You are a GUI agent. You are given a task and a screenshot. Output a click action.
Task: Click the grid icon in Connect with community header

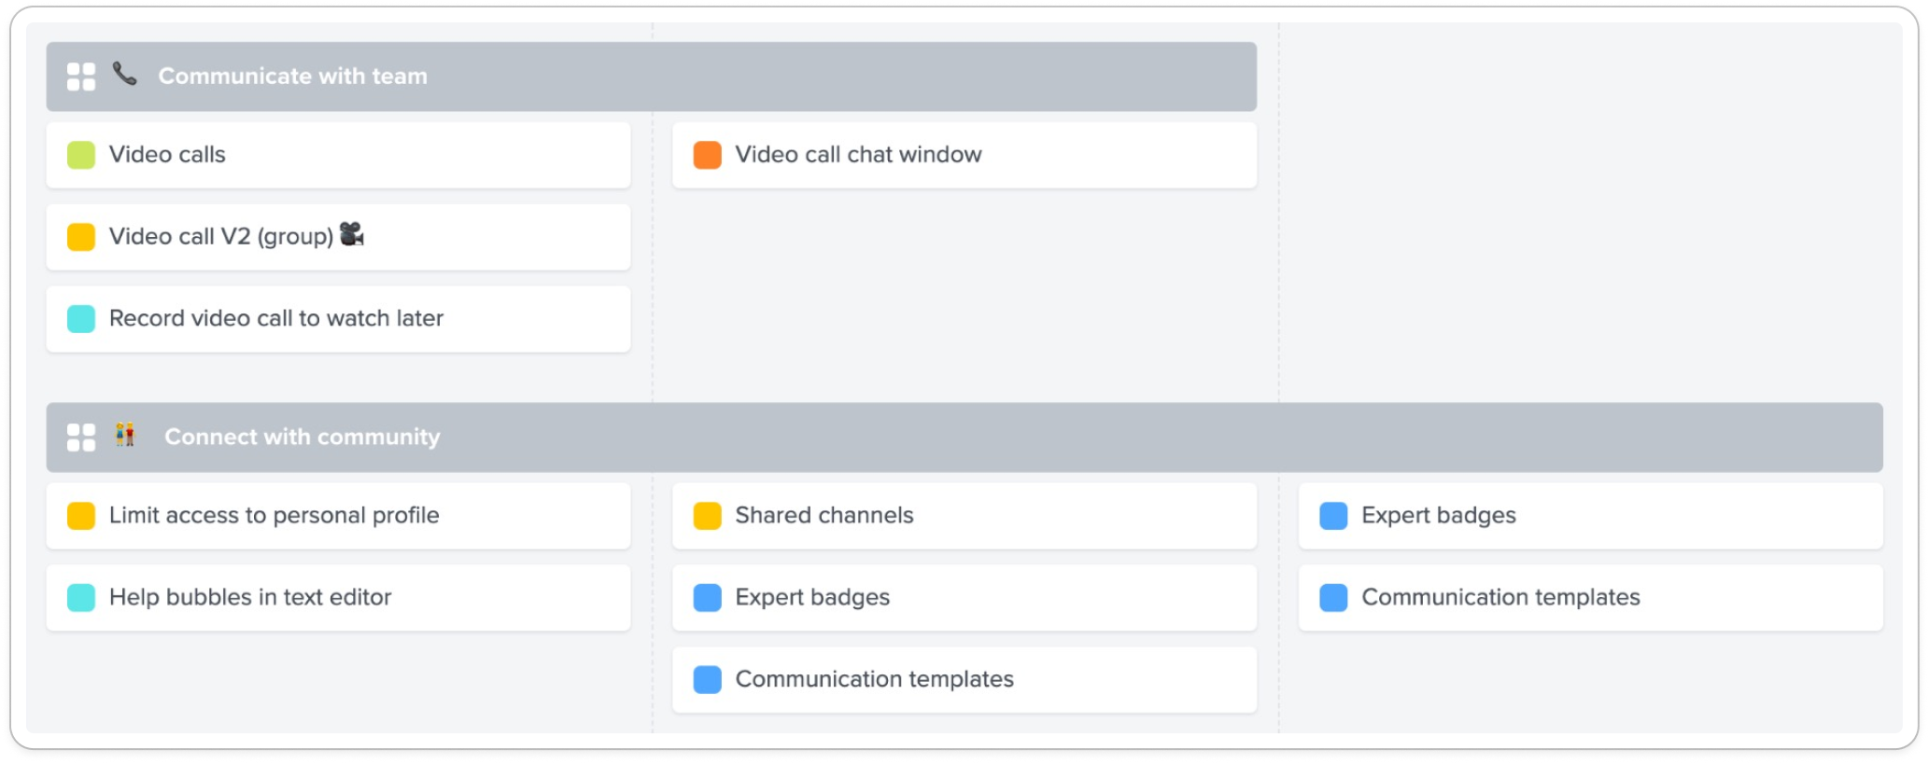click(x=81, y=437)
